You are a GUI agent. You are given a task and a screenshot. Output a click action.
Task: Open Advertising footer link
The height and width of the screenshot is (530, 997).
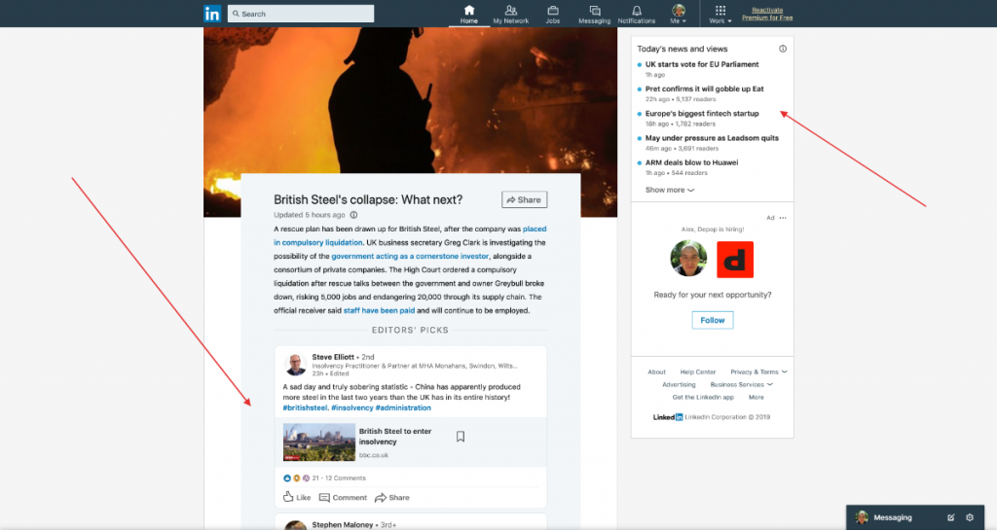[x=679, y=385]
